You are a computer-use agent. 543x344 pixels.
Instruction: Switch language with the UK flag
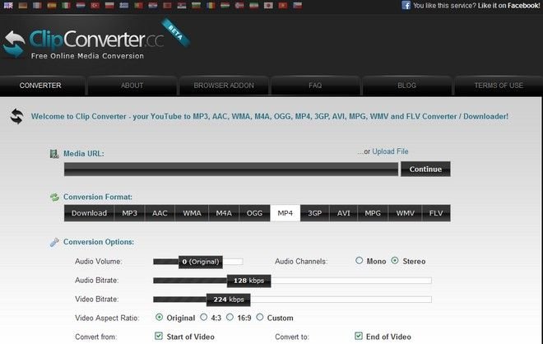pyautogui.click(x=8, y=5)
